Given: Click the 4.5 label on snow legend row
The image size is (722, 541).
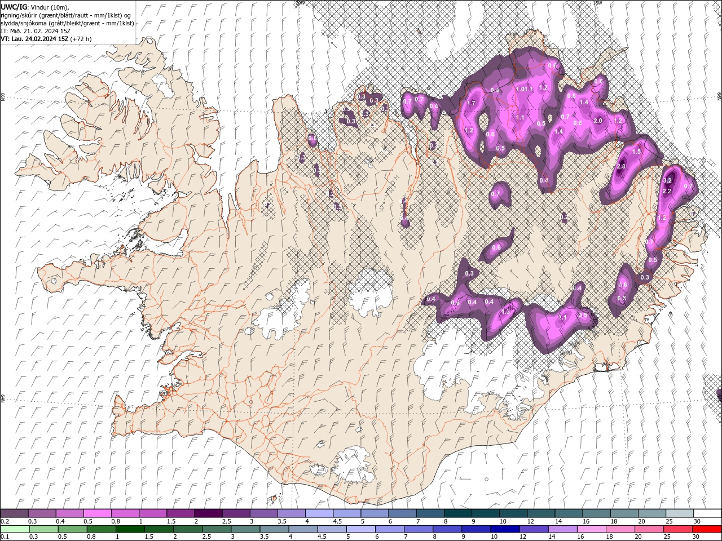Looking at the screenshot, I should pos(337,521).
